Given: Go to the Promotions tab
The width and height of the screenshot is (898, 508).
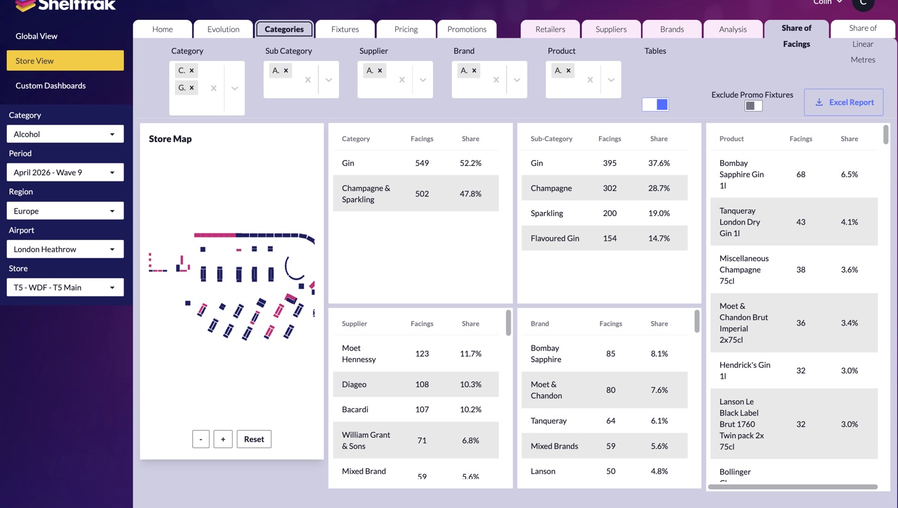Looking at the screenshot, I should pyautogui.click(x=467, y=29).
